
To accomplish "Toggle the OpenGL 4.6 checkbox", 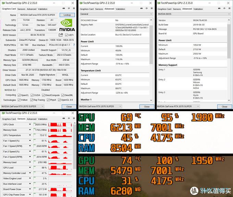I will [x=59, y=100].
